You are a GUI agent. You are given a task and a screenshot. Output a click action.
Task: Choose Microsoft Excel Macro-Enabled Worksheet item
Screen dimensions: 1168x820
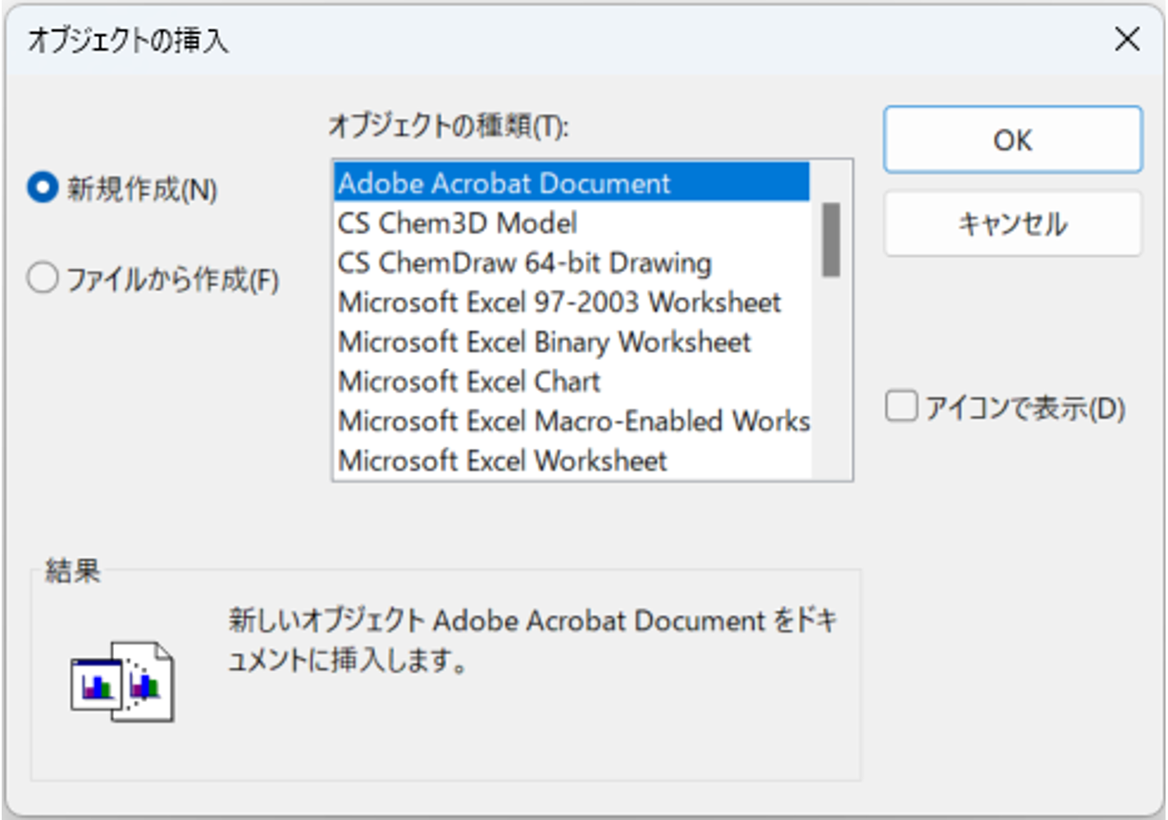573,421
